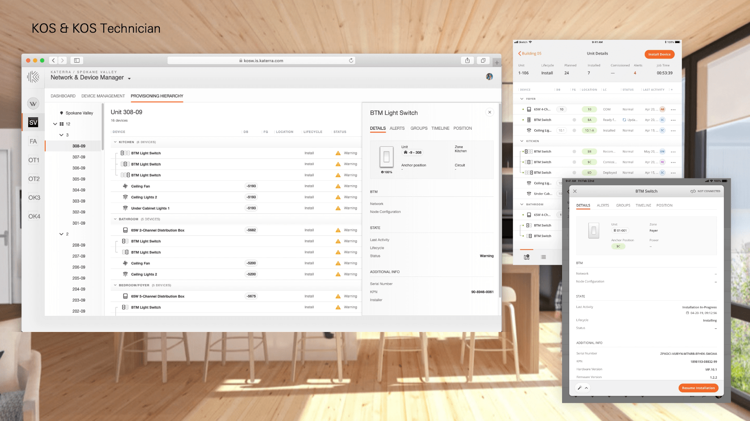The image size is (750, 421).
Task: Add a new browser tab
Action: (x=497, y=62)
